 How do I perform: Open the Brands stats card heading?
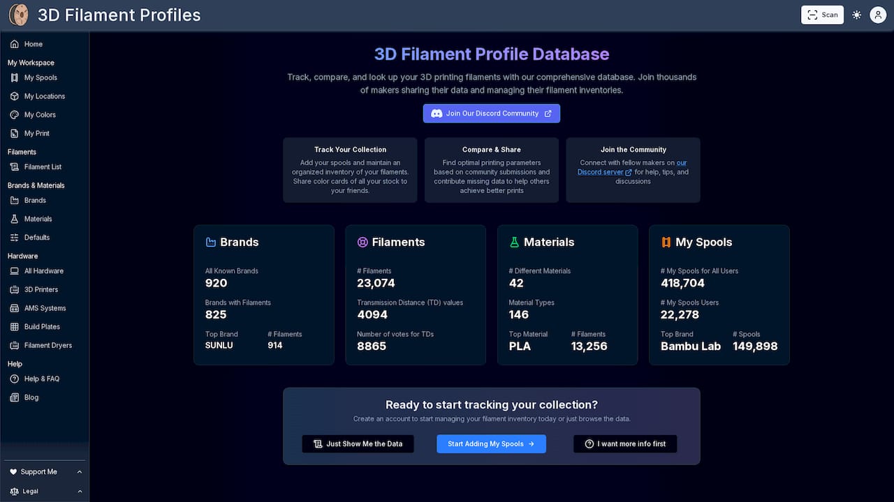click(240, 242)
